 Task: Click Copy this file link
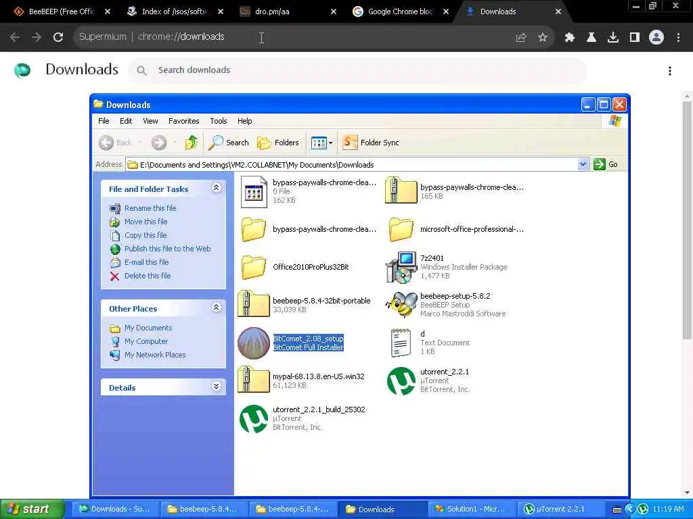click(146, 235)
